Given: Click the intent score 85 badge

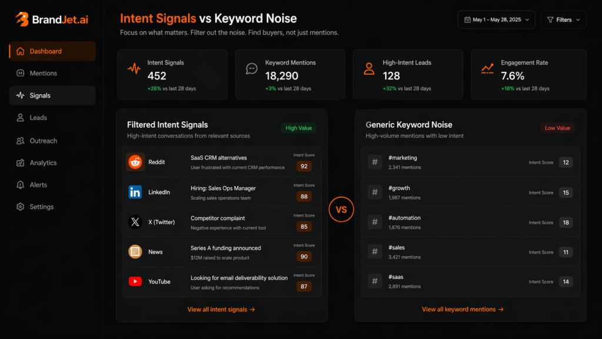Looking at the screenshot, I should 304,227.
